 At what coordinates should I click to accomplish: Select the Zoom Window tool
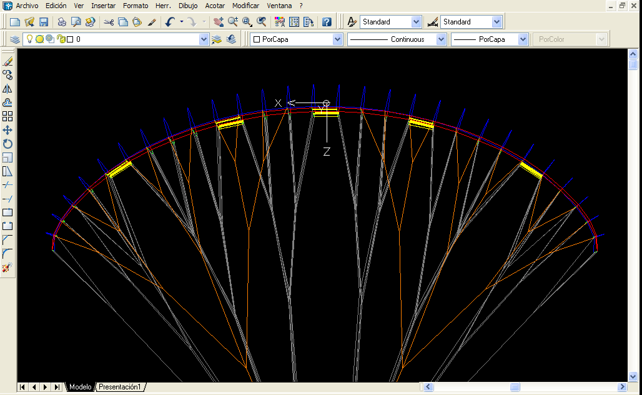click(247, 22)
